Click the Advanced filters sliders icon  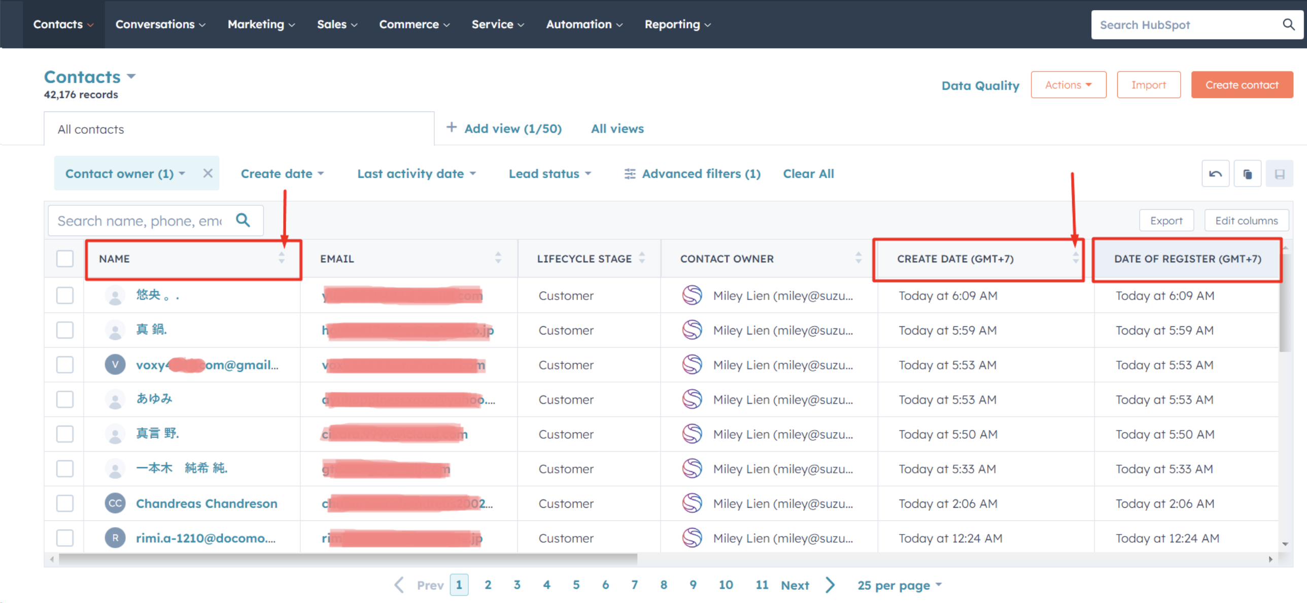click(x=630, y=174)
